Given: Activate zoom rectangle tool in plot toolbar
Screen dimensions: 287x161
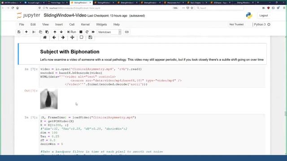Looking at the screenshot, I should [x=82, y=38].
